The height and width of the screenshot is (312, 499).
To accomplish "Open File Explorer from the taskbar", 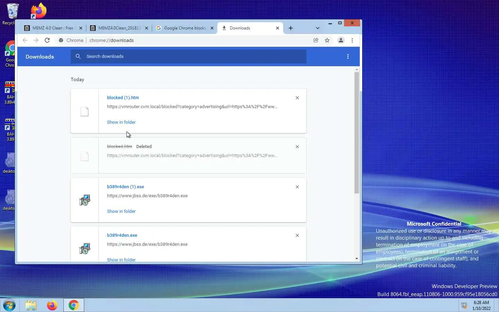I will (x=31, y=305).
